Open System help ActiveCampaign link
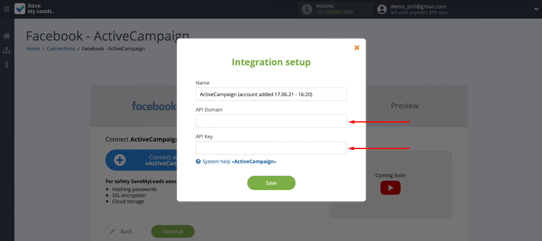Image resolution: width=542 pixels, height=241 pixels. tap(239, 161)
